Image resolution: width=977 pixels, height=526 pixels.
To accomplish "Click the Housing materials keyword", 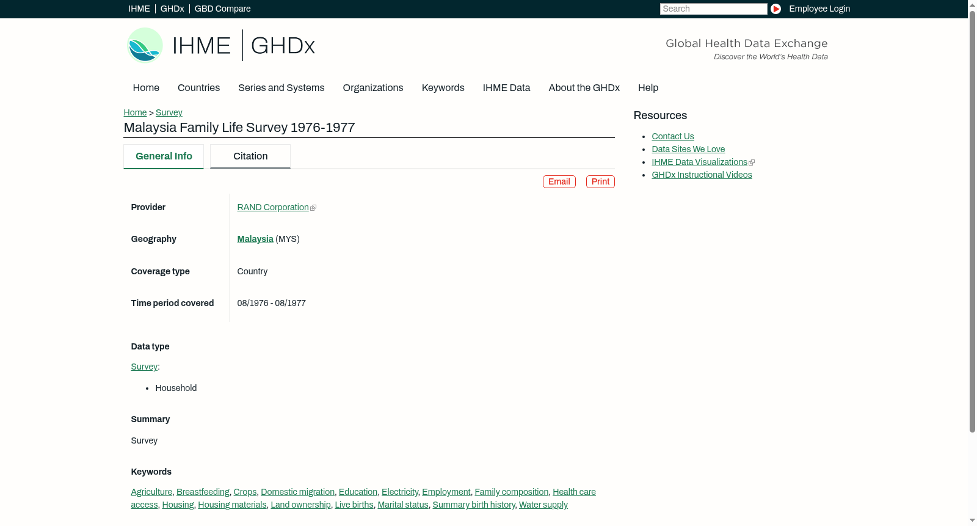I will pos(232,505).
